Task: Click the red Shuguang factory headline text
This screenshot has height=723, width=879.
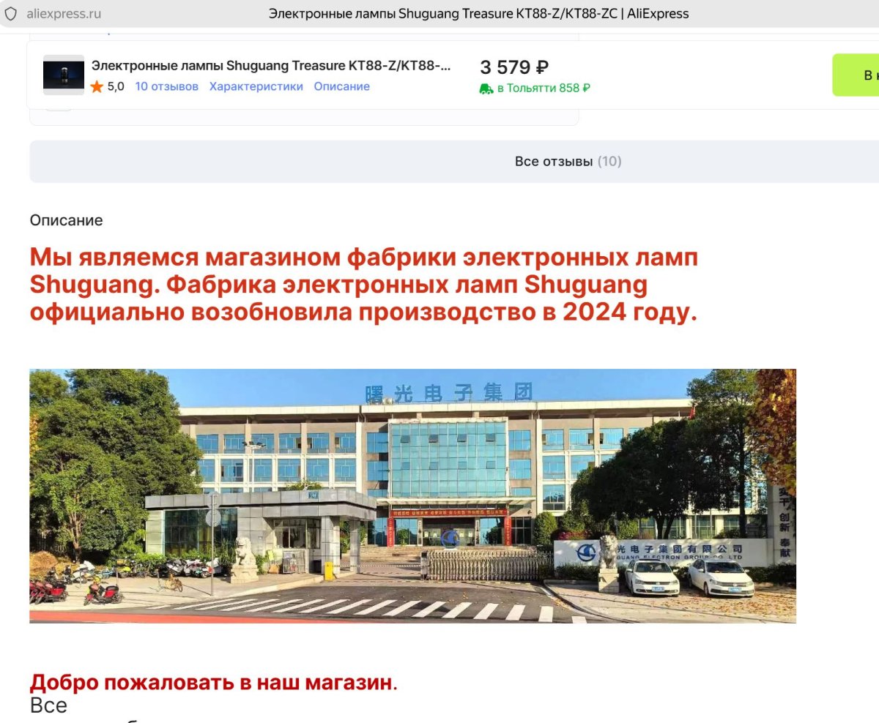Action: click(363, 285)
